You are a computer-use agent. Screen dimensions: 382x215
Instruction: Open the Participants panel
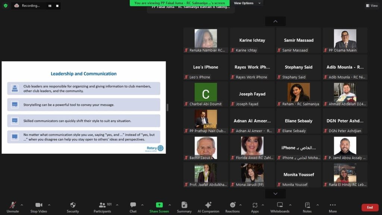pos(102,208)
